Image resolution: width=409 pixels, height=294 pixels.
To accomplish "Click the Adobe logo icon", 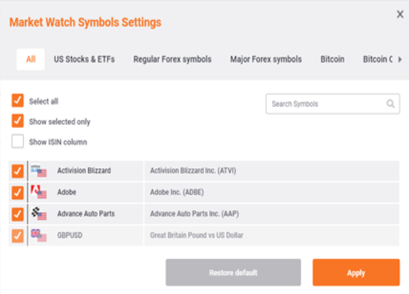I will click(39, 192).
